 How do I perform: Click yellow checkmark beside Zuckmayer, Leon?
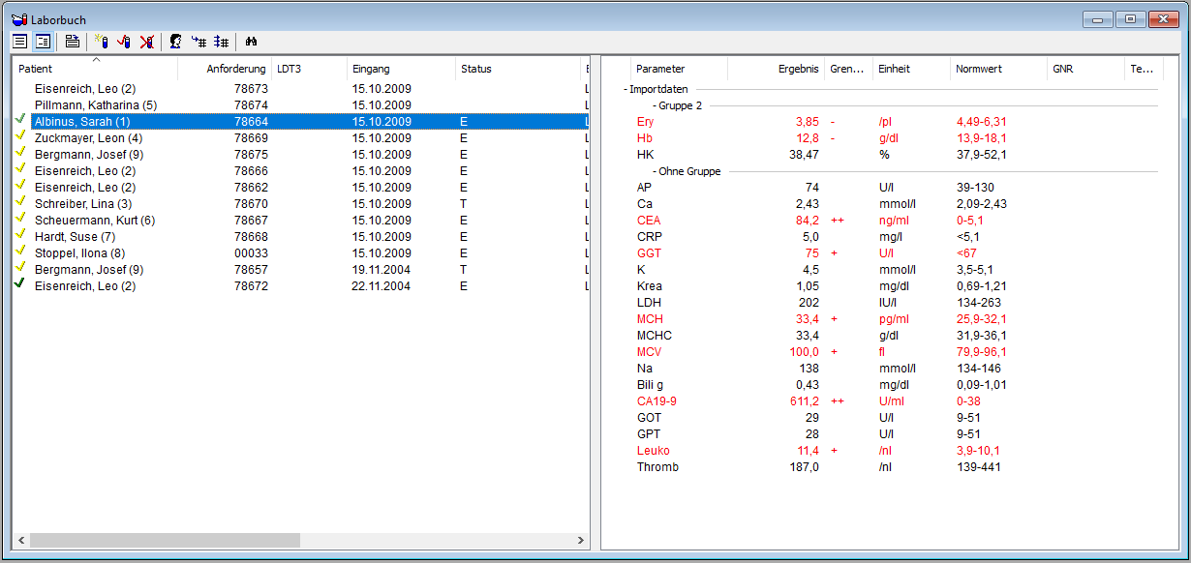(x=21, y=137)
